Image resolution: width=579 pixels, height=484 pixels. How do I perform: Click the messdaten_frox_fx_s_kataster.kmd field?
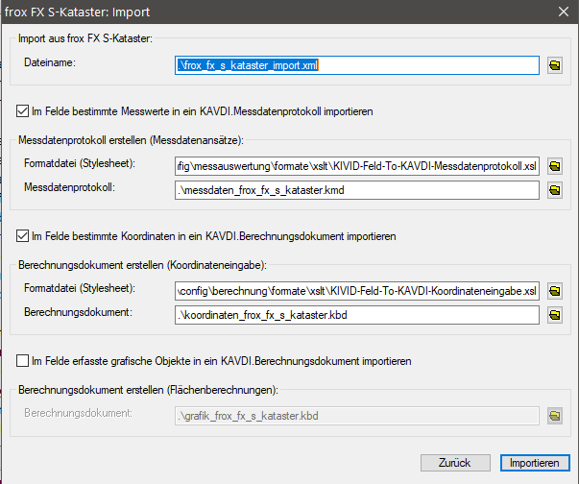point(357,189)
